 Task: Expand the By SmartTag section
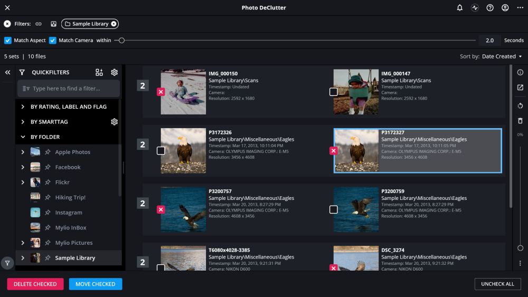pyautogui.click(x=23, y=122)
